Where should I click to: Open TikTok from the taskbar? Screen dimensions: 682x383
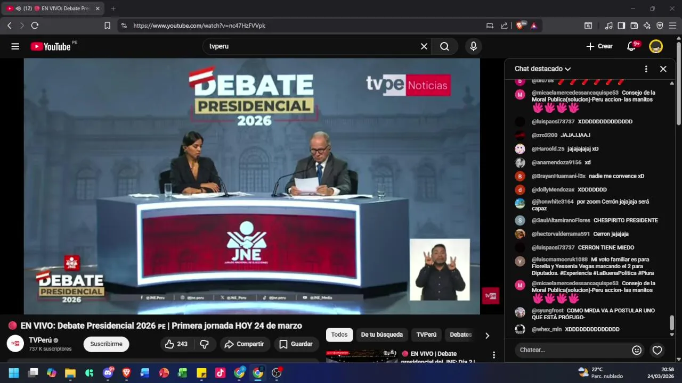tap(220, 373)
